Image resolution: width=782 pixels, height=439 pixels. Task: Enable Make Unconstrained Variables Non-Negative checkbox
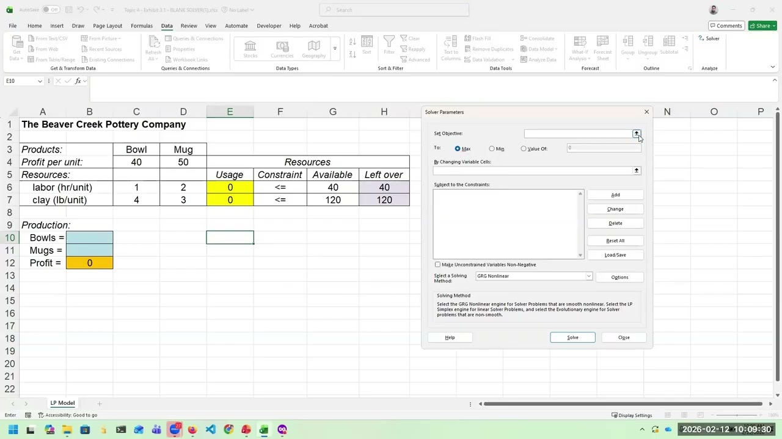(x=437, y=265)
